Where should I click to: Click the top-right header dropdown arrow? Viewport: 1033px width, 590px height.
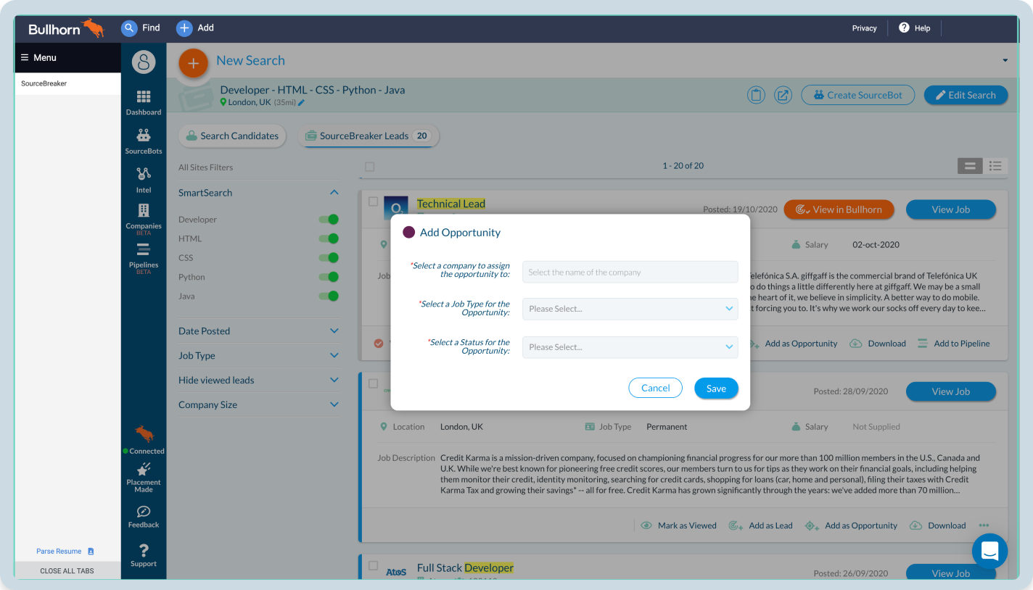click(x=1005, y=61)
